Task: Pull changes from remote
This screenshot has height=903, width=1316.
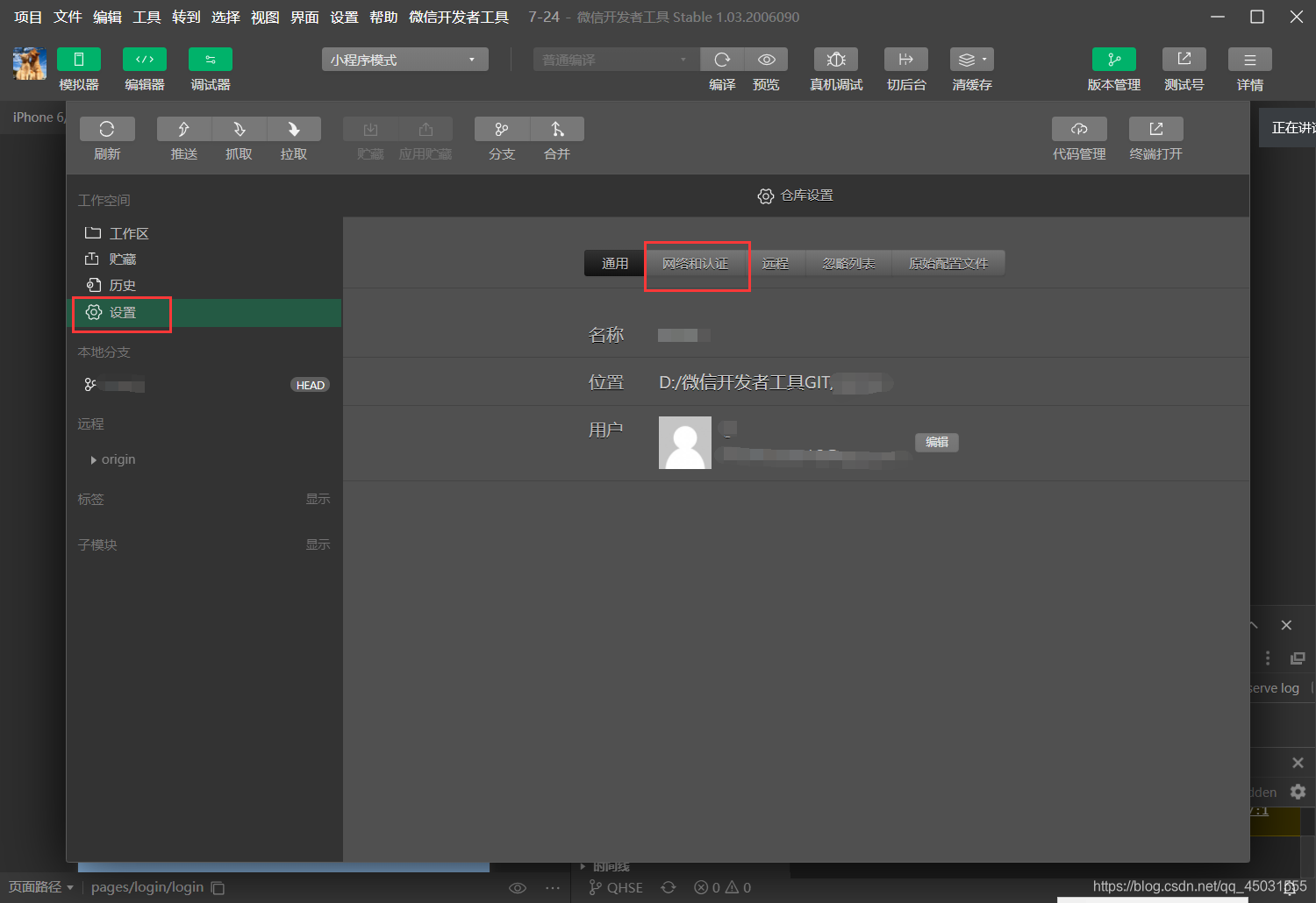Action: tap(294, 129)
